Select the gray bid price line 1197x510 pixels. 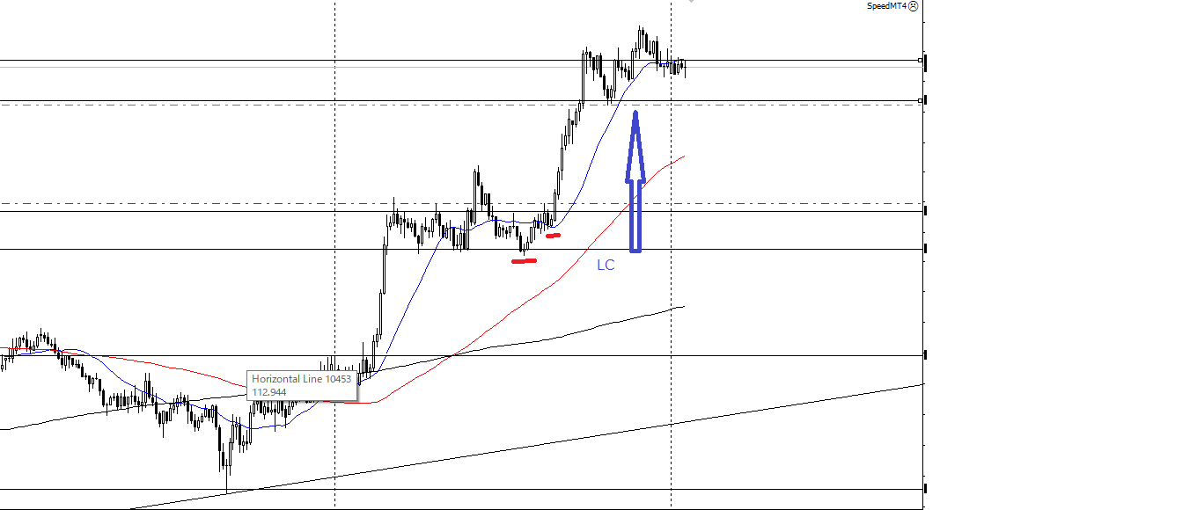pyautogui.click(x=461, y=67)
